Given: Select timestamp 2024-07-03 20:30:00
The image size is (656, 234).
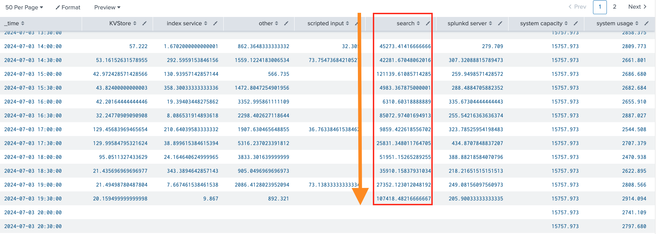Looking at the screenshot, I should pyautogui.click(x=33, y=226).
